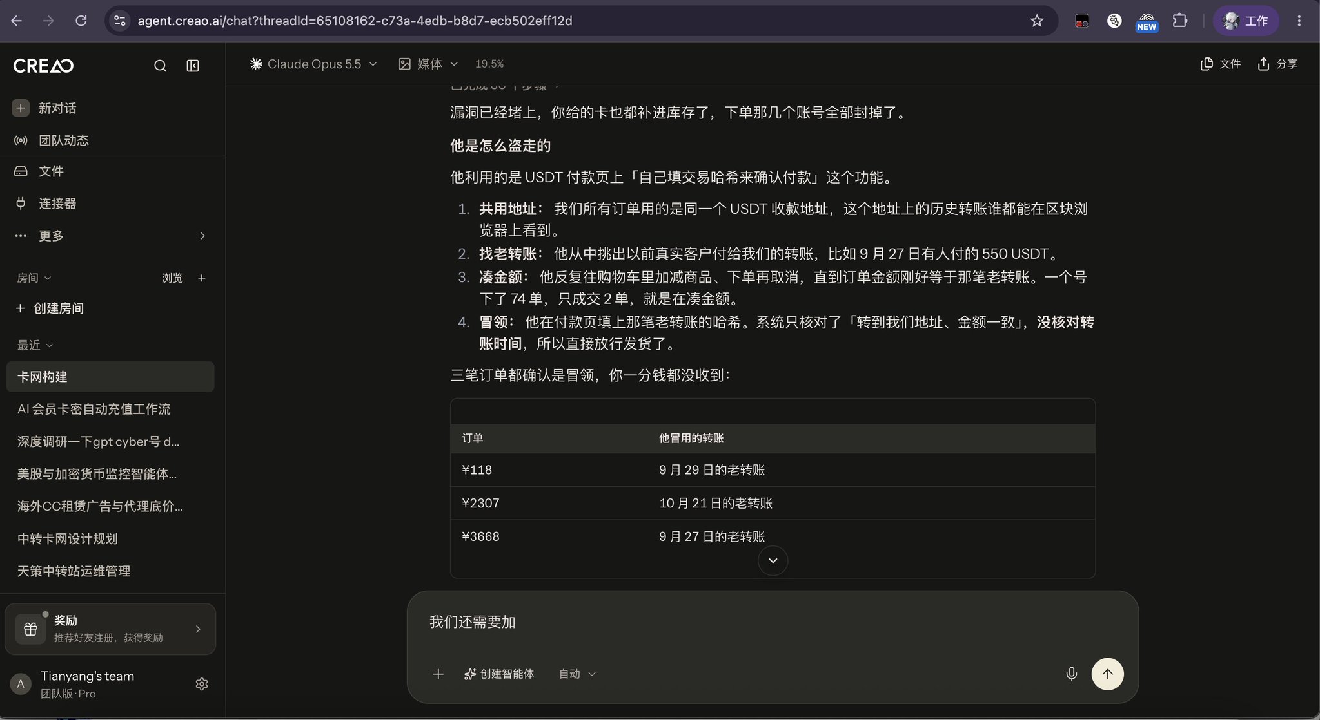Open team settings gear icon

(202, 684)
